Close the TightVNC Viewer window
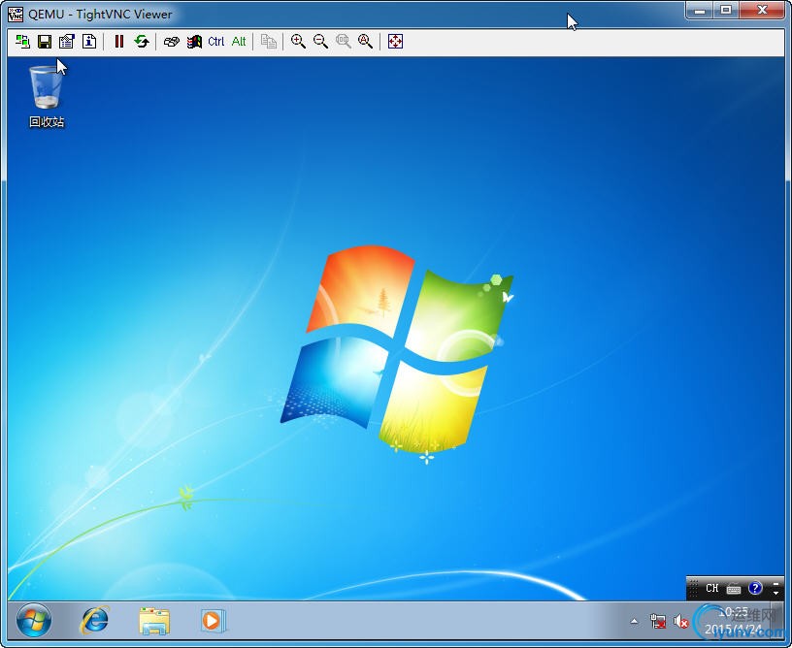Image resolution: width=792 pixels, height=648 pixels. tap(763, 11)
